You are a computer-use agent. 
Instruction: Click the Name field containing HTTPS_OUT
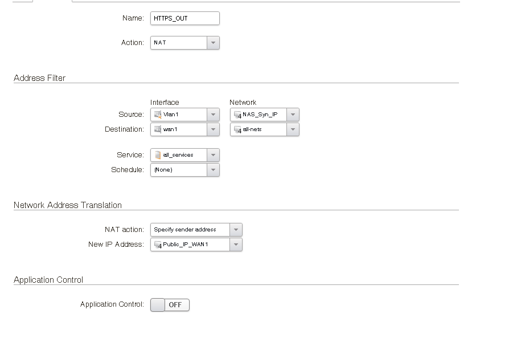point(184,18)
